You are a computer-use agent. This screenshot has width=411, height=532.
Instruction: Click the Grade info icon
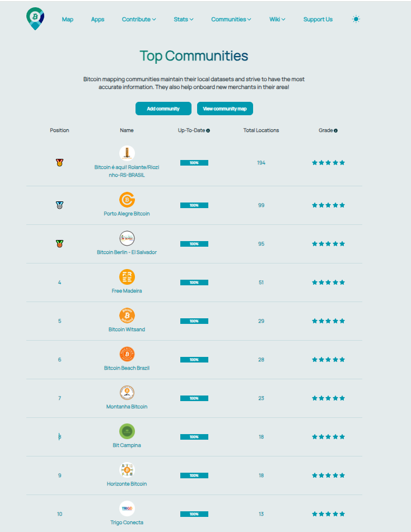335,130
